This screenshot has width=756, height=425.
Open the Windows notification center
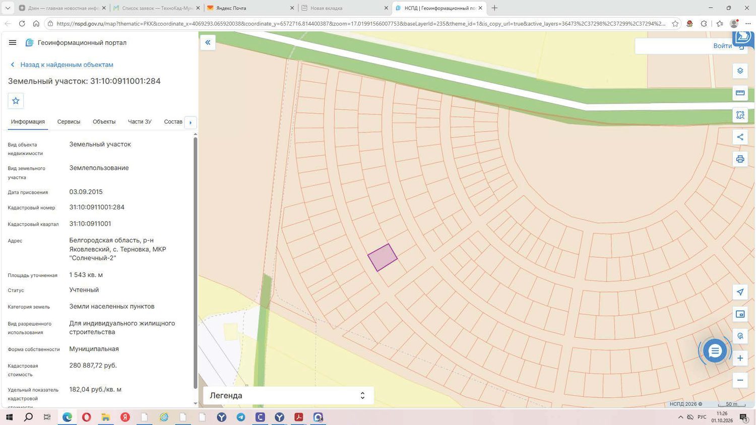[743, 417]
